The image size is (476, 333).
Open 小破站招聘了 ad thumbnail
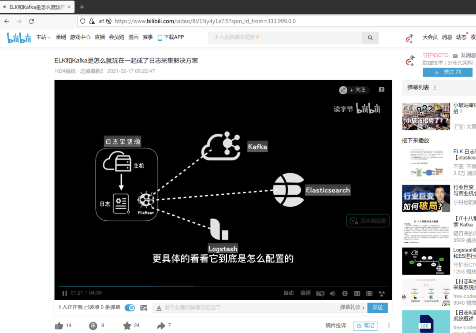pyautogui.click(x=426, y=116)
